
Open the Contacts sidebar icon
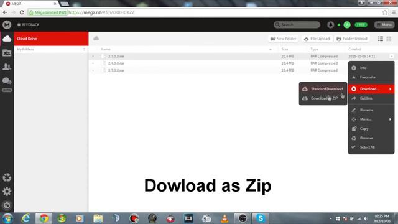click(7, 67)
